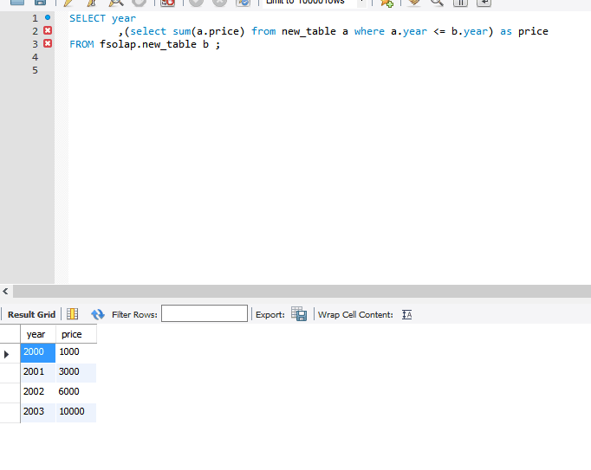Select the cell with year 2002
Image resolution: width=591 pixels, height=470 pixels.
(38, 393)
